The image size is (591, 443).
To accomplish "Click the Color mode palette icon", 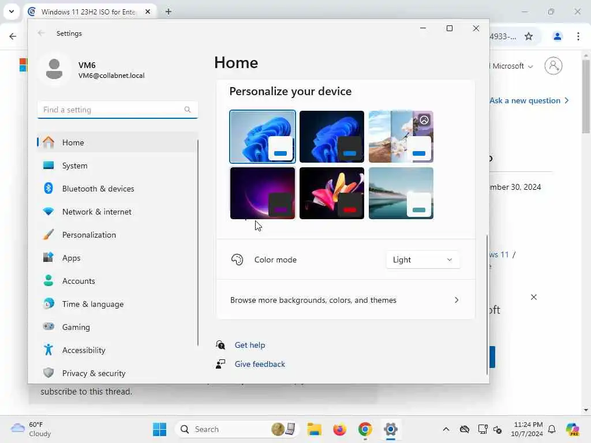I will click(x=237, y=260).
